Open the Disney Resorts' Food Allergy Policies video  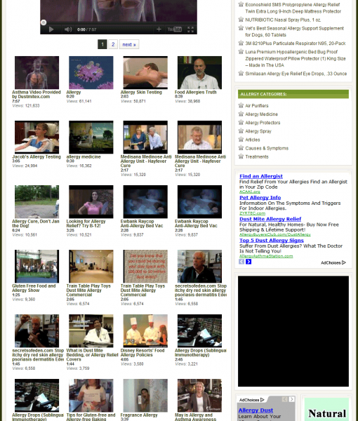pos(145,330)
